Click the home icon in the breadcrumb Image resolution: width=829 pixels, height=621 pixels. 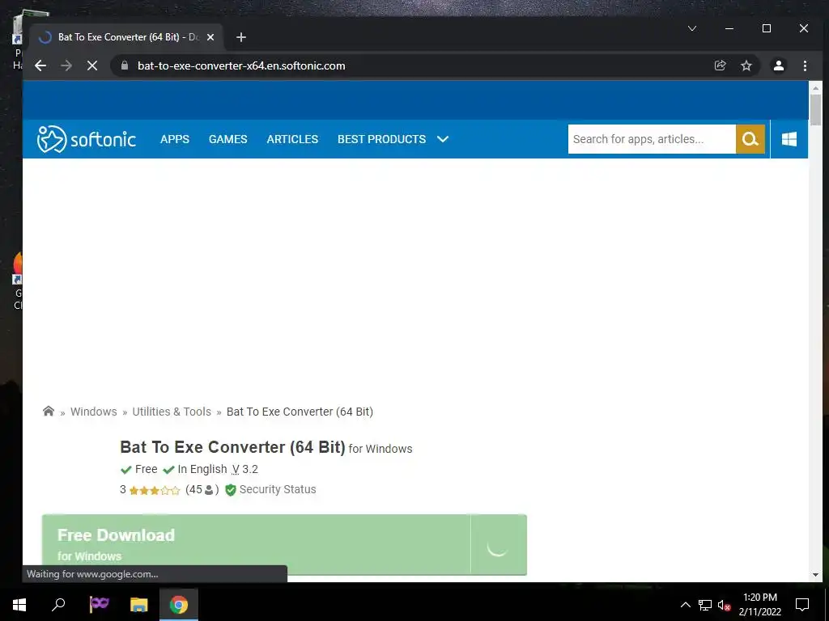point(48,411)
